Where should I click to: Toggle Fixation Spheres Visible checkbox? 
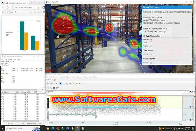pyautogui.click(x=151, y=62)
